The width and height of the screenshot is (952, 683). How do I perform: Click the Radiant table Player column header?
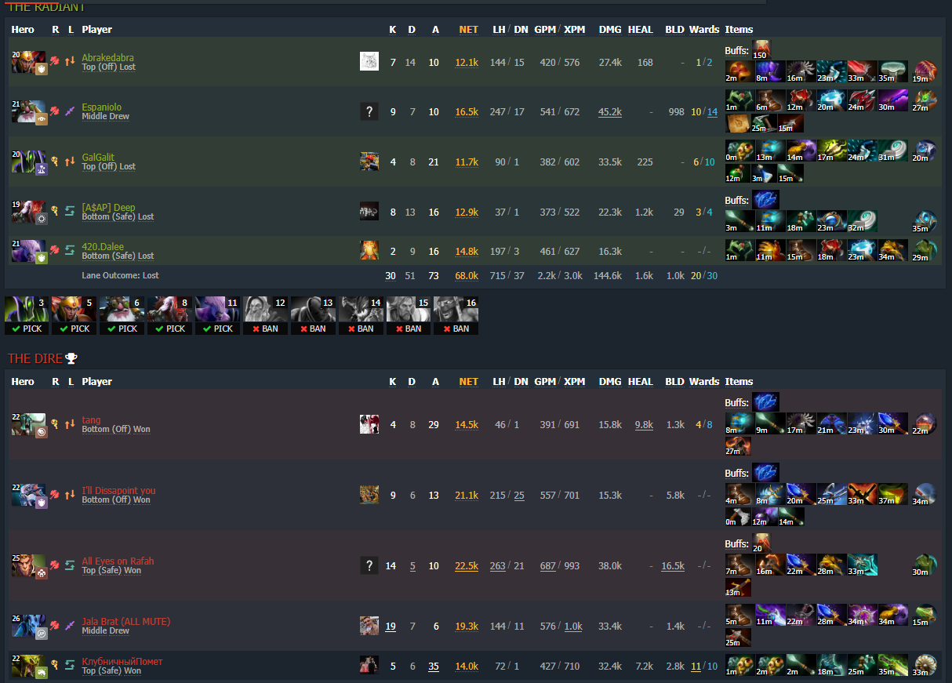click(97, 29)
